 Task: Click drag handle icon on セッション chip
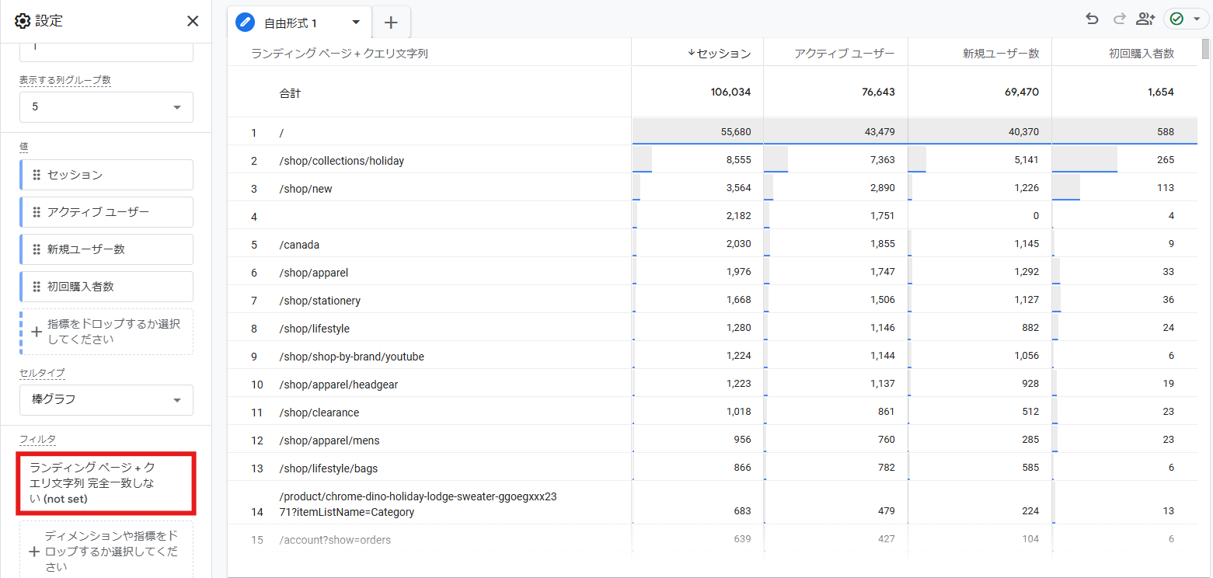[37, 175]
